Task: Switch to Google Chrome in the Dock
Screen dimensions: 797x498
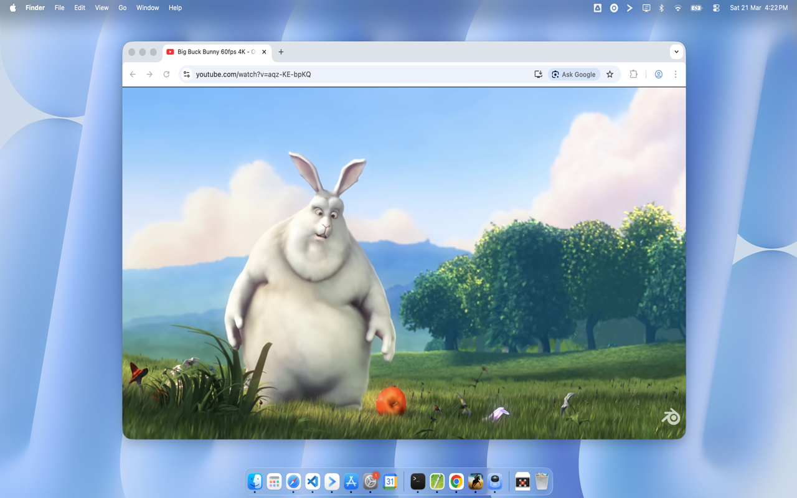Action: [456, 481]
